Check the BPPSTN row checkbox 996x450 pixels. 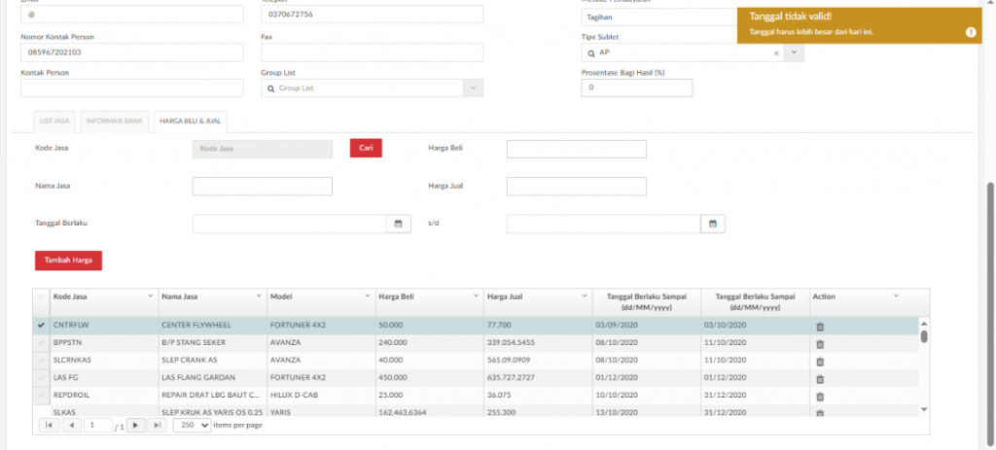pos(41,344)
